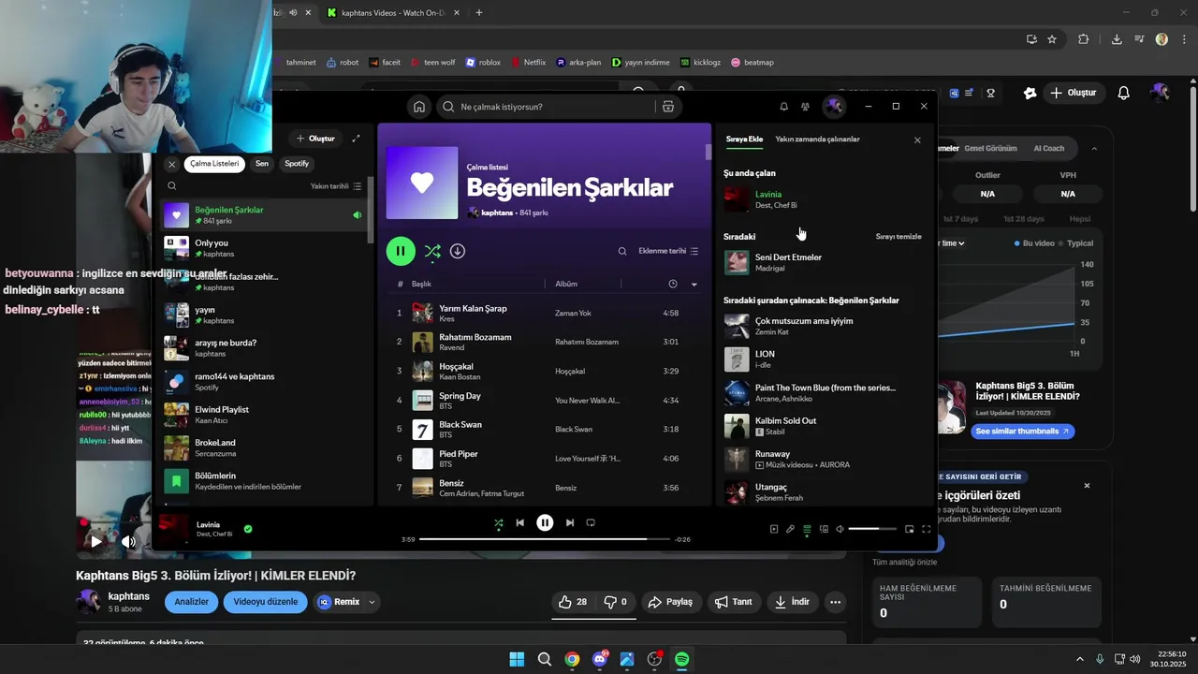Open the kaphtans Videos browser tab
This screenshot has height=674, width=1198.
pos(392,13)
